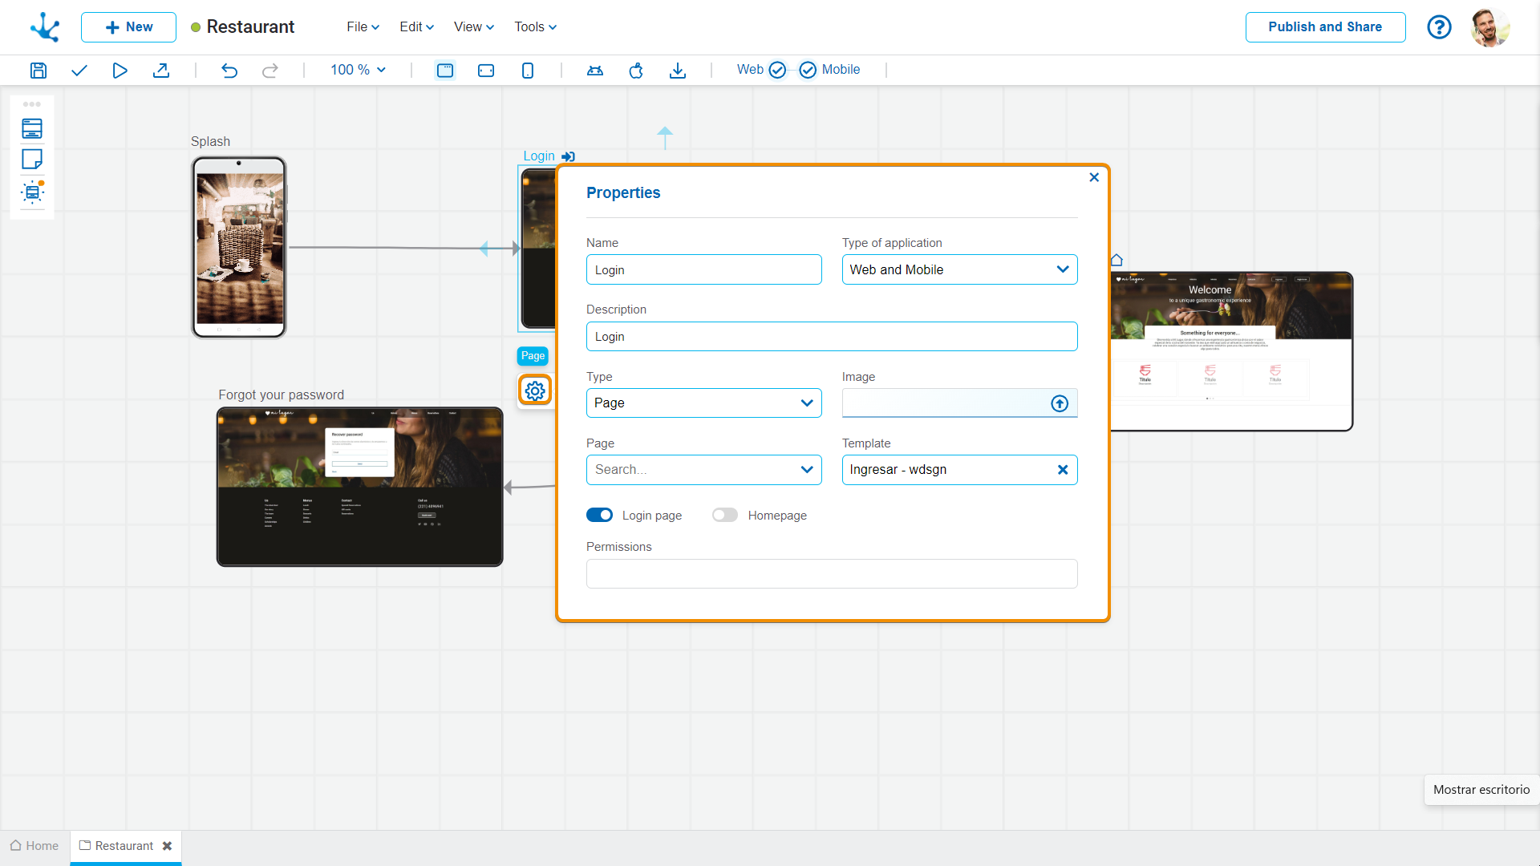Open the 100 % zoom dropdown
Screen dimensions: 1540x866
pyautogui.click(x=358, y=70)
